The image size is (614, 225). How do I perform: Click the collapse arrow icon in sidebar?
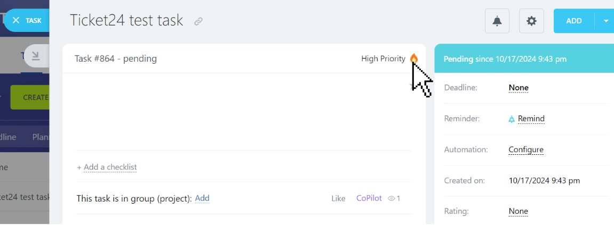(36, 56)
